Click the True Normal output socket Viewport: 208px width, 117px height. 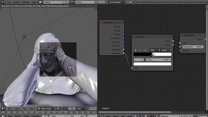click(x=123, y=38)
